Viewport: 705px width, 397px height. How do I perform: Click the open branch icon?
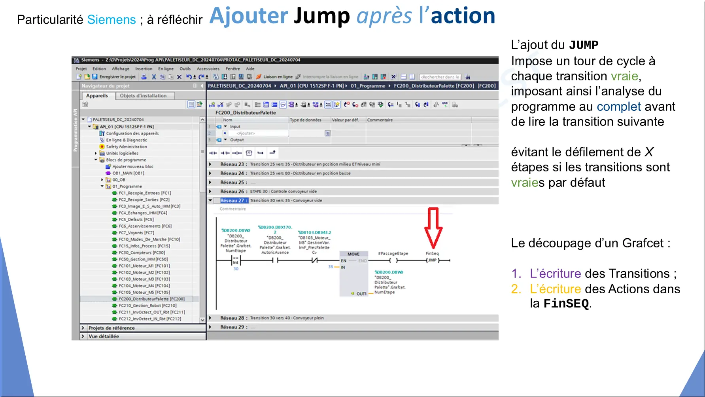tap(260, 153)
